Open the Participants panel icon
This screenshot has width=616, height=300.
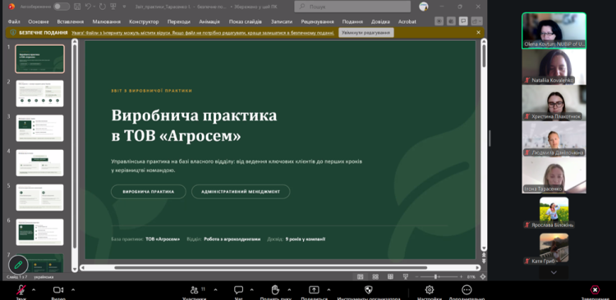click(194, 290)
